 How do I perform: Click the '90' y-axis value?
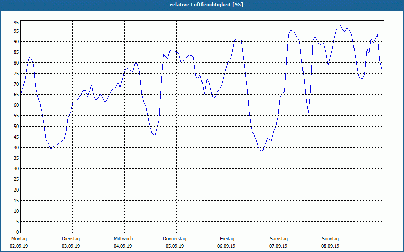coord(16,42)
